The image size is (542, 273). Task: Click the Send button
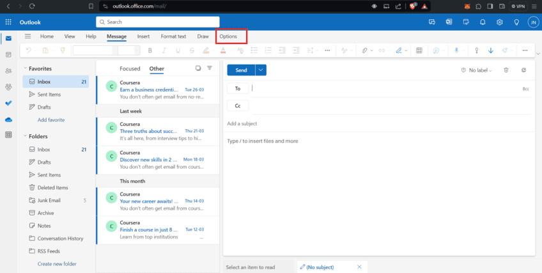[241, 70]
